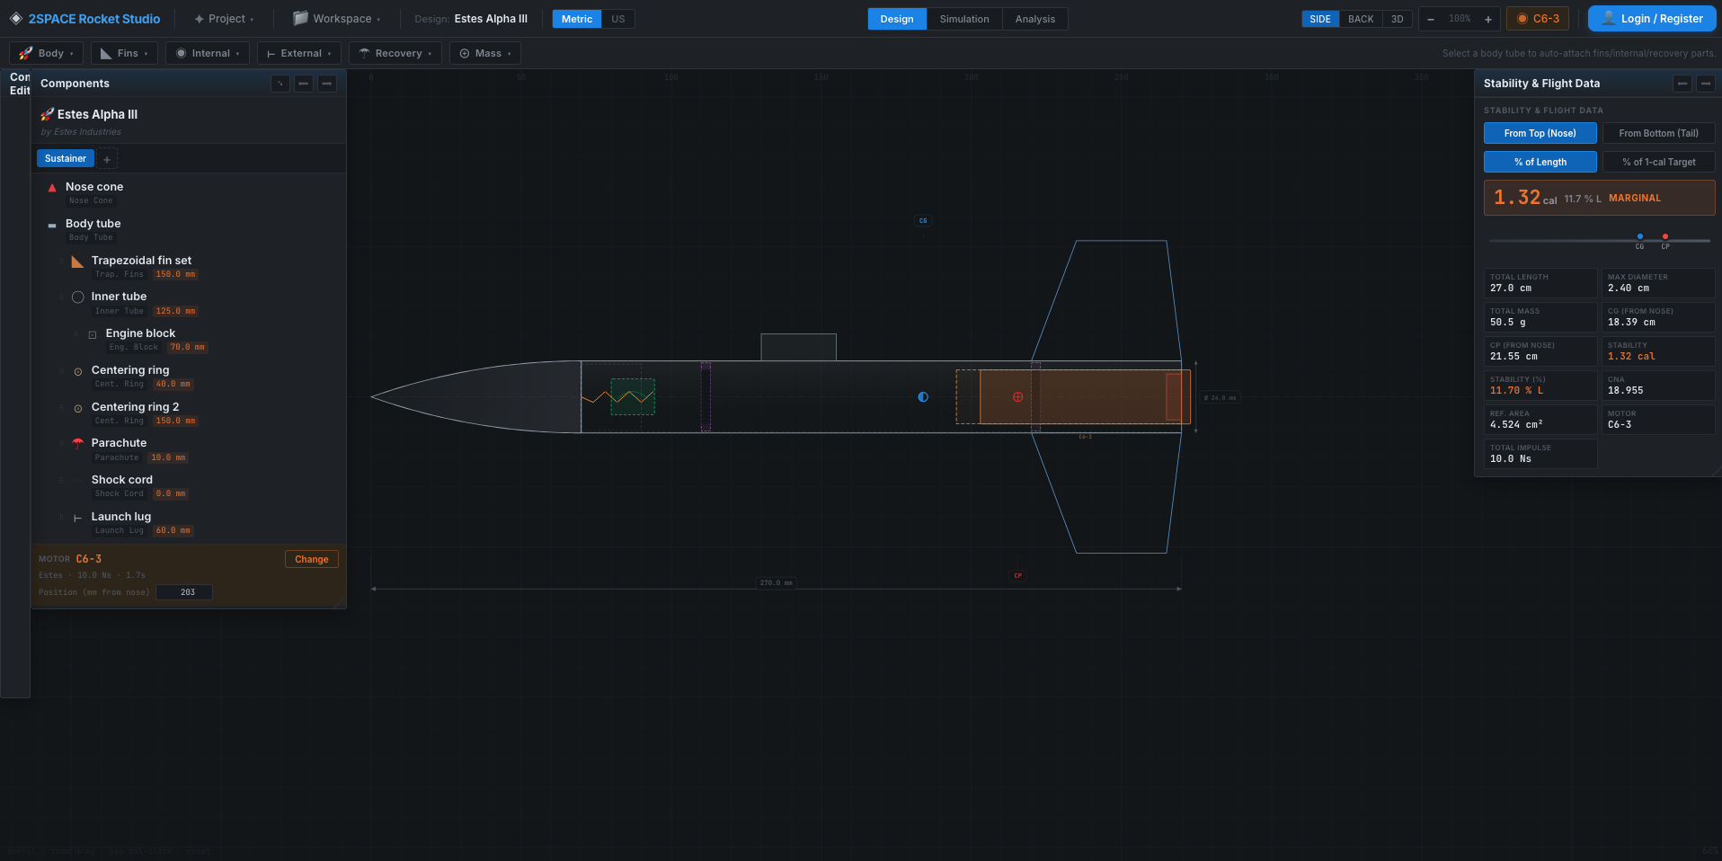Click the CG marker on the rocket
This screenshot has width=1722, height=861.
point(923,397)
